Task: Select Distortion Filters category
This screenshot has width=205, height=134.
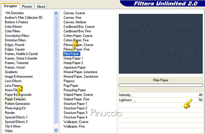Action: tap(15, 40)
